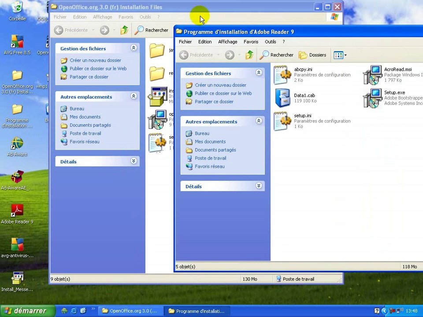Open the back history dropdown in Adobe window

coord(218,55)
